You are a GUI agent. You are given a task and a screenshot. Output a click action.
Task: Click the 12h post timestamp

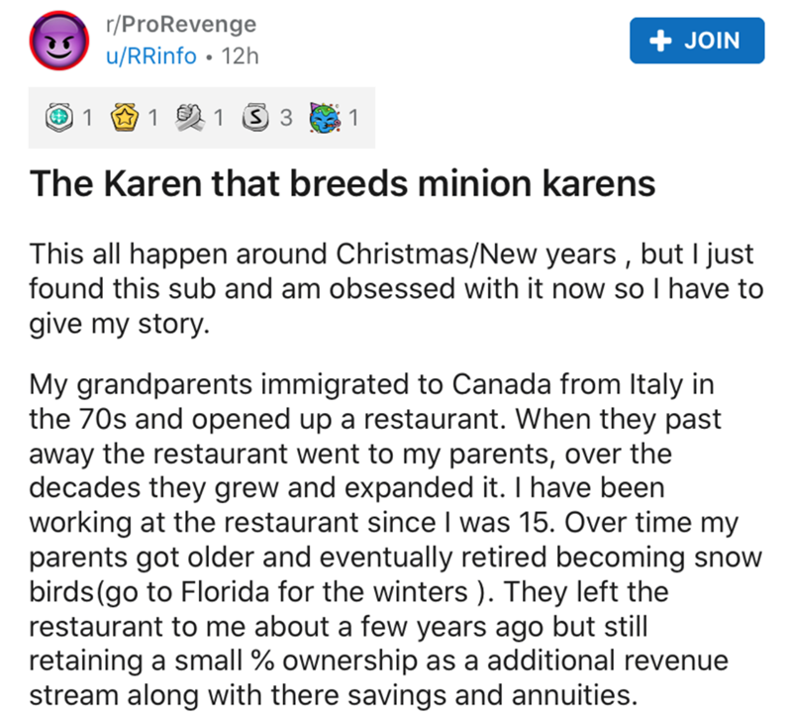241,55
